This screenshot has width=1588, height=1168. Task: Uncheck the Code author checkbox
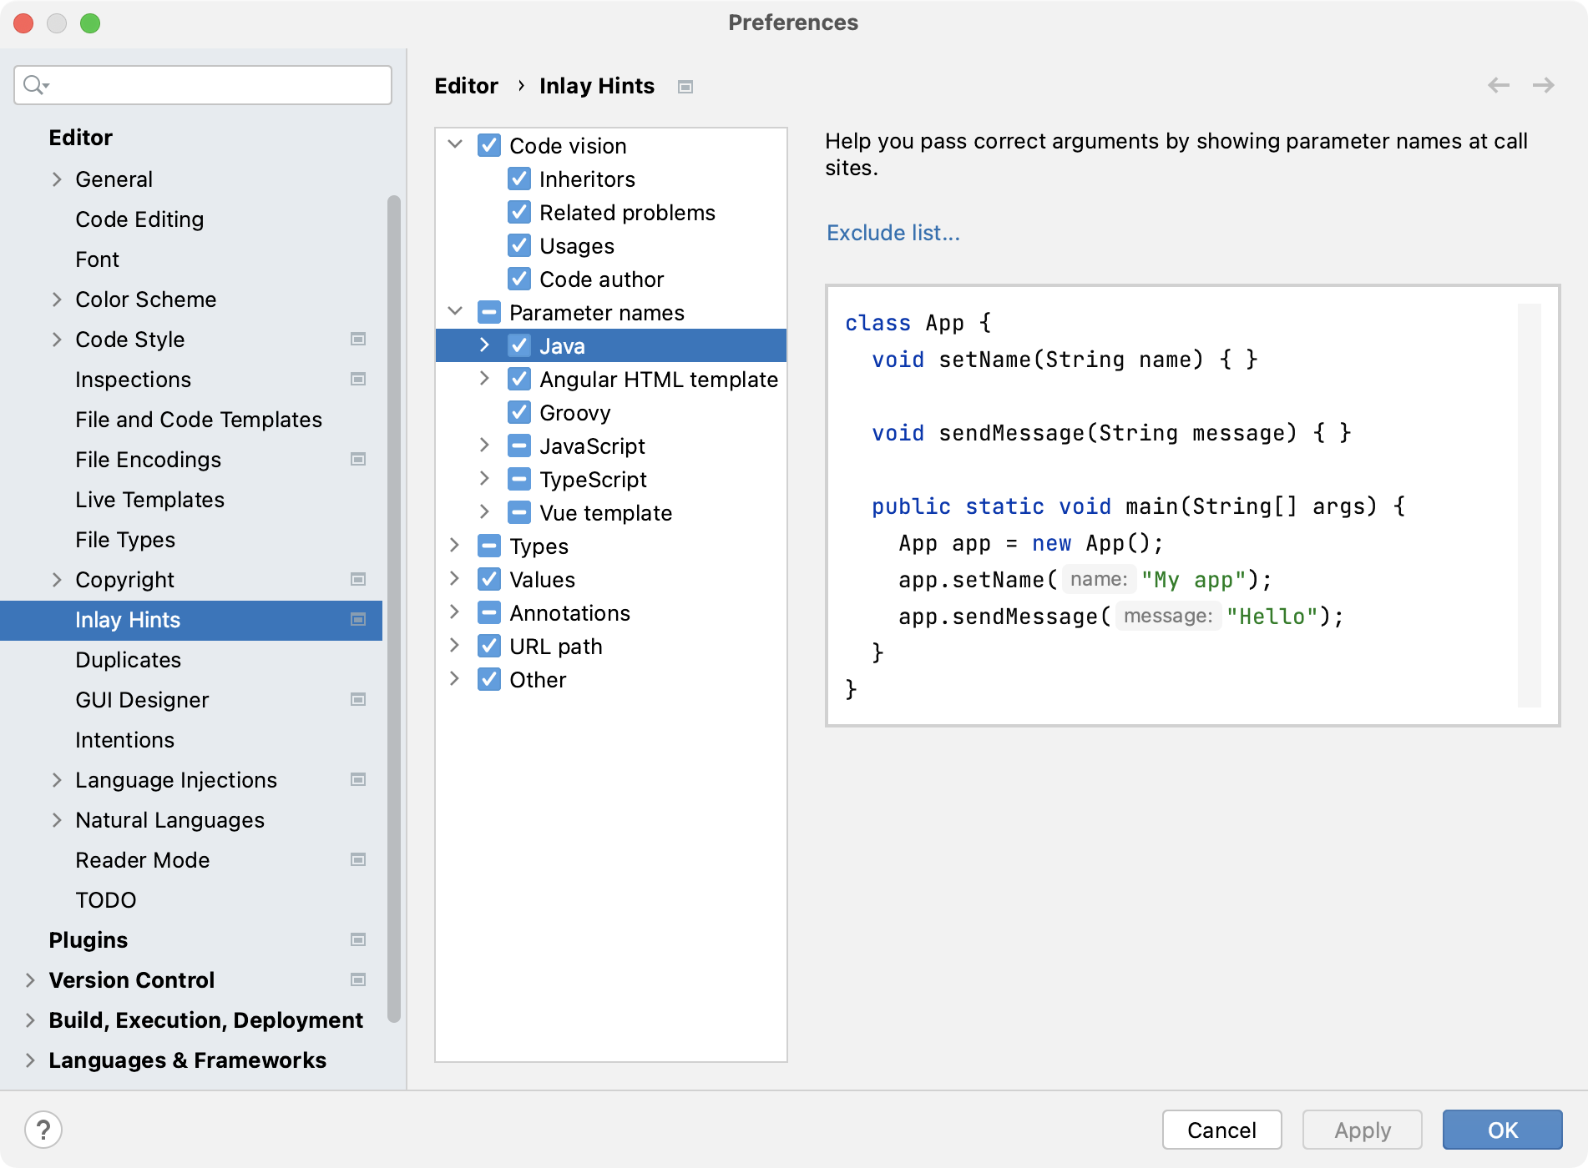point(519,279)
